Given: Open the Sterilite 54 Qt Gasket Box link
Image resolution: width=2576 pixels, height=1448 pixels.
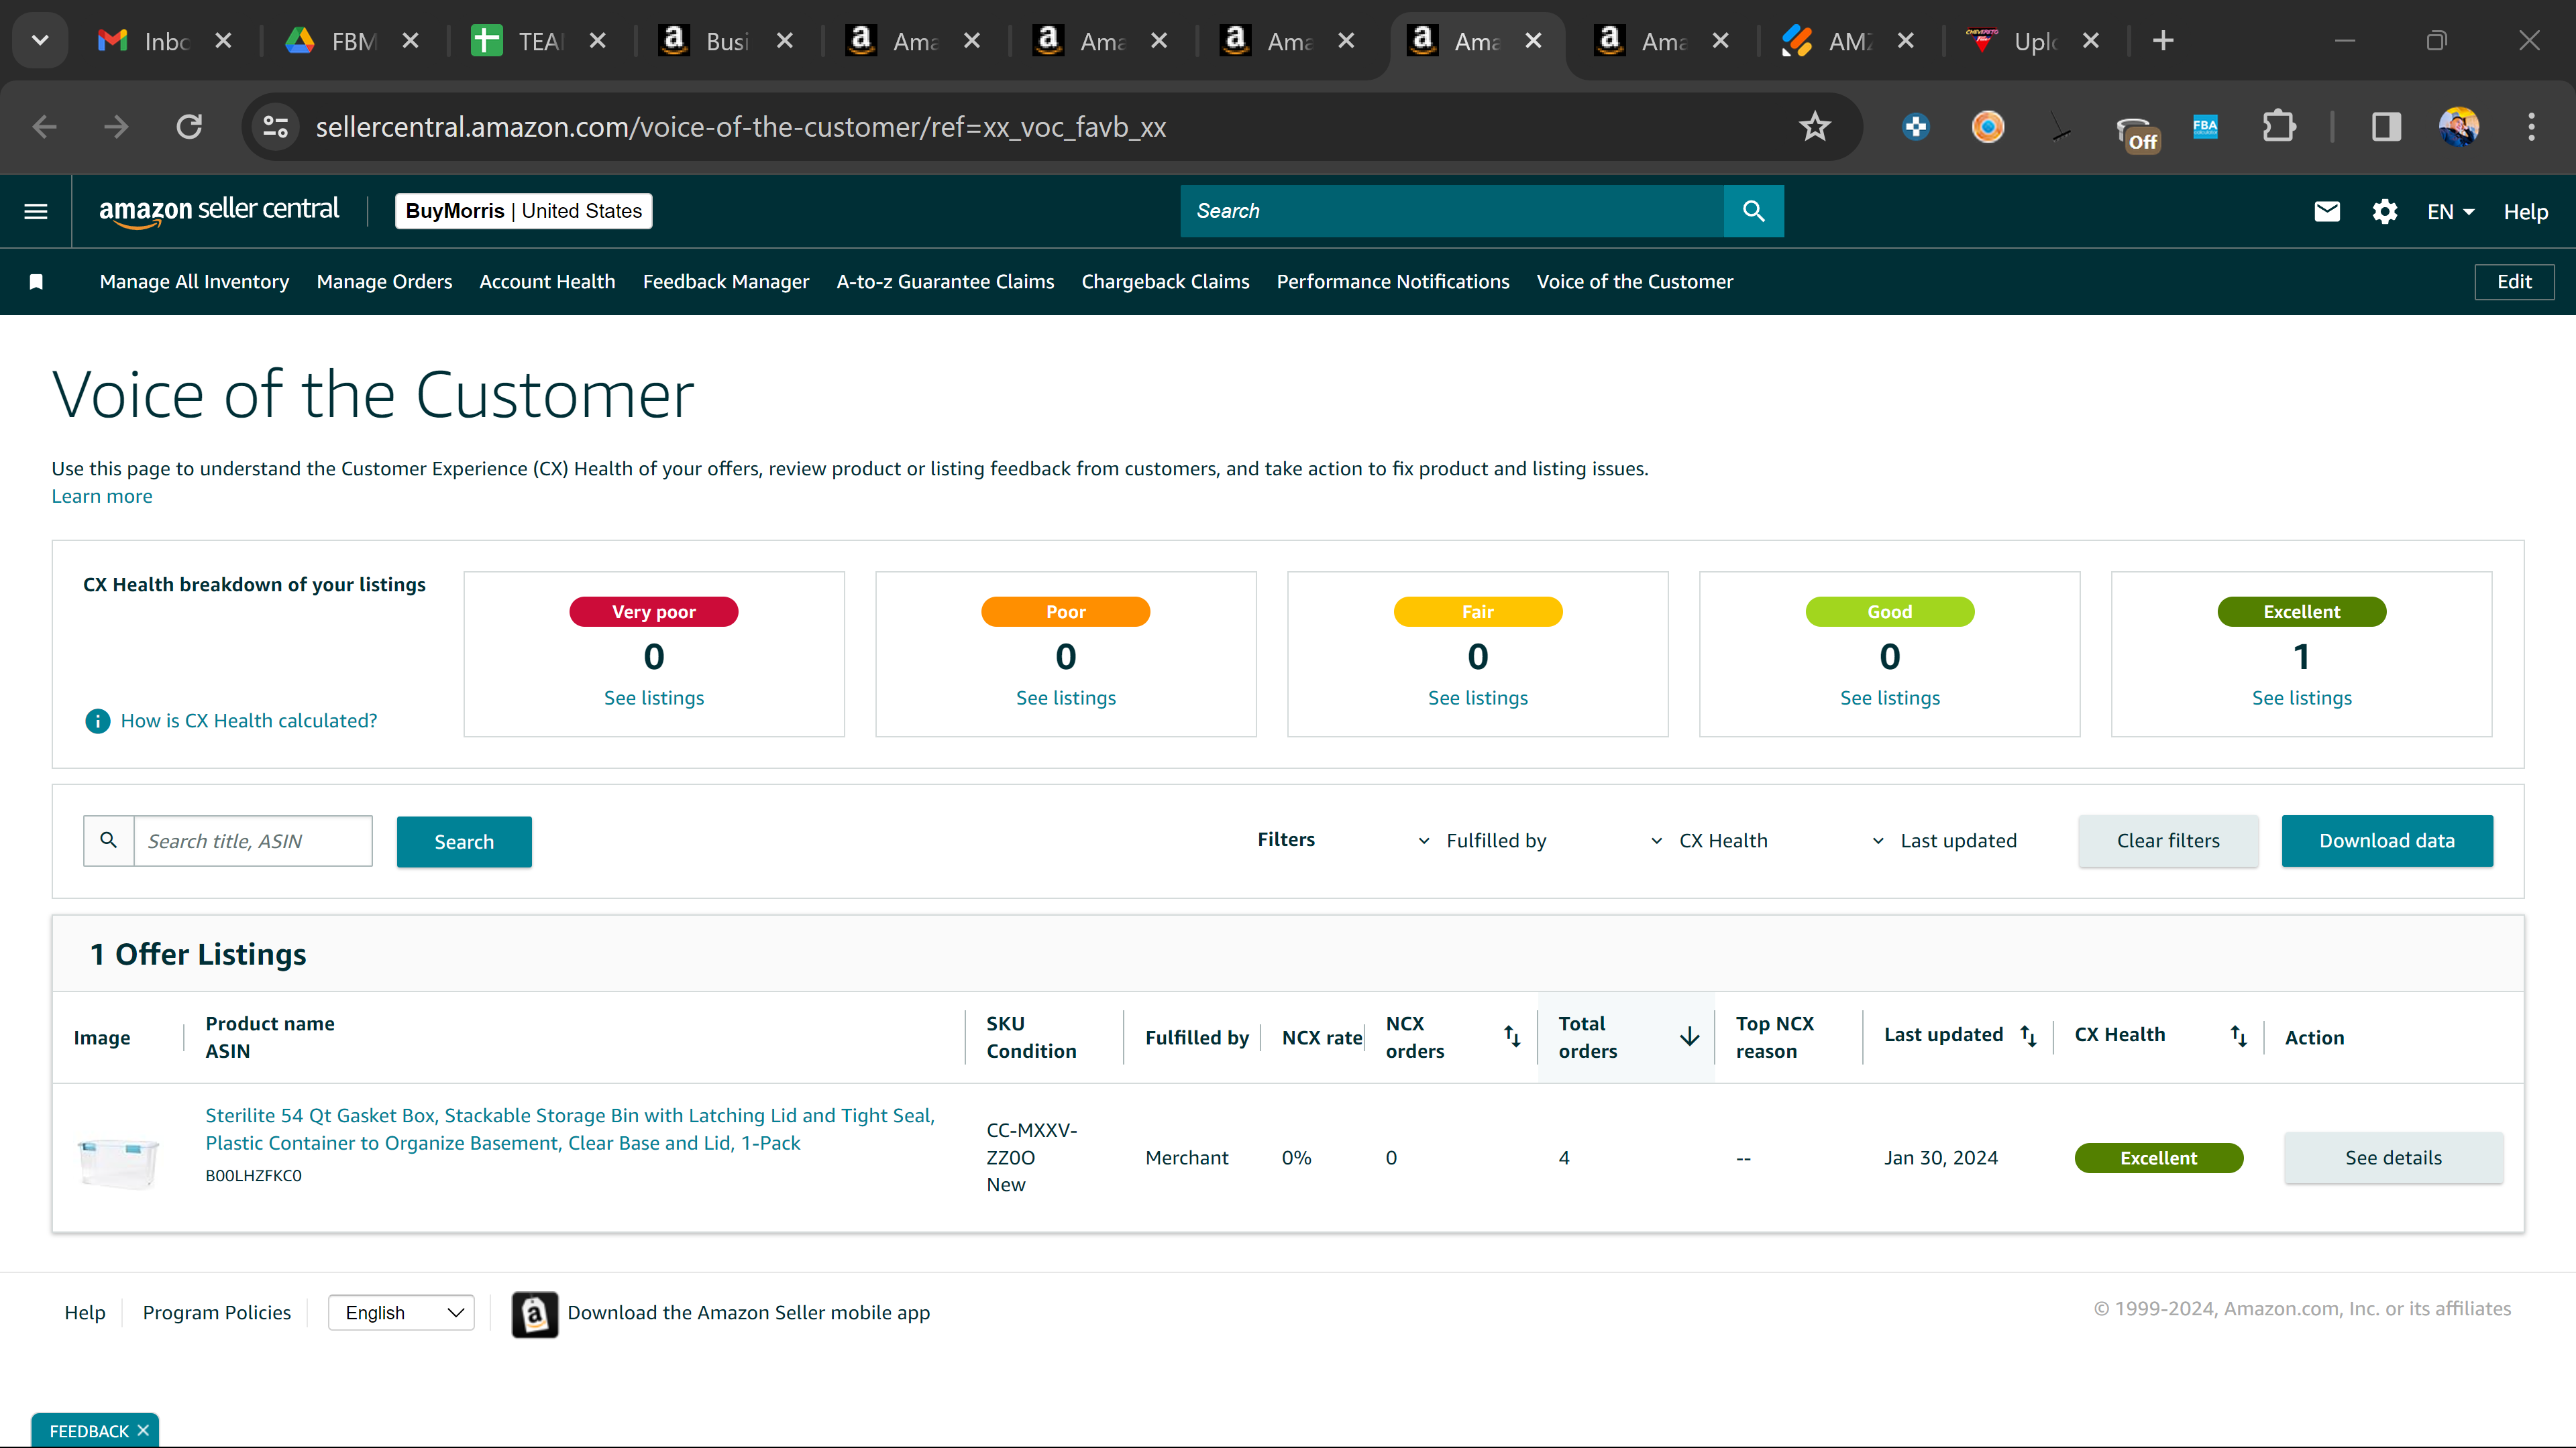Looking at the screenshot, I should (x=570, y=1129).
